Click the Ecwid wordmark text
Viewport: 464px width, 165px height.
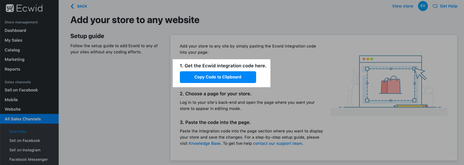click(29, 8)
